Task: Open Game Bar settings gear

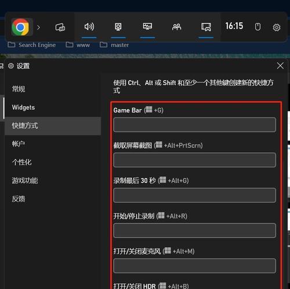Action: 277,27
